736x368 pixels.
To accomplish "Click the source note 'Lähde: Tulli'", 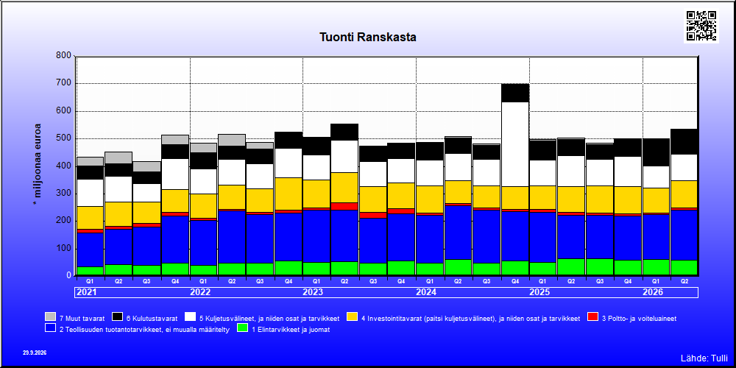I will click(704, 358).
